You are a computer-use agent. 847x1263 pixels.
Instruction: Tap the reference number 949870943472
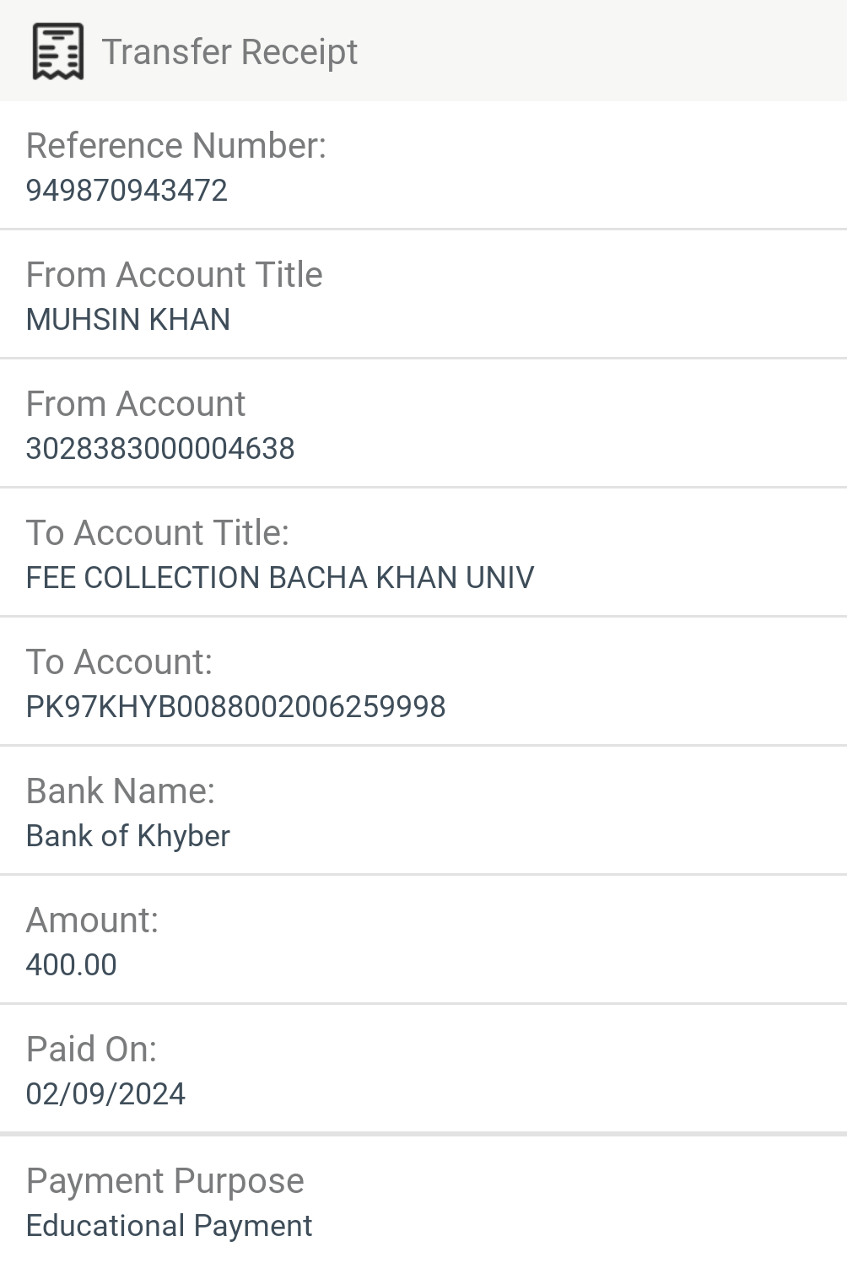127,191
